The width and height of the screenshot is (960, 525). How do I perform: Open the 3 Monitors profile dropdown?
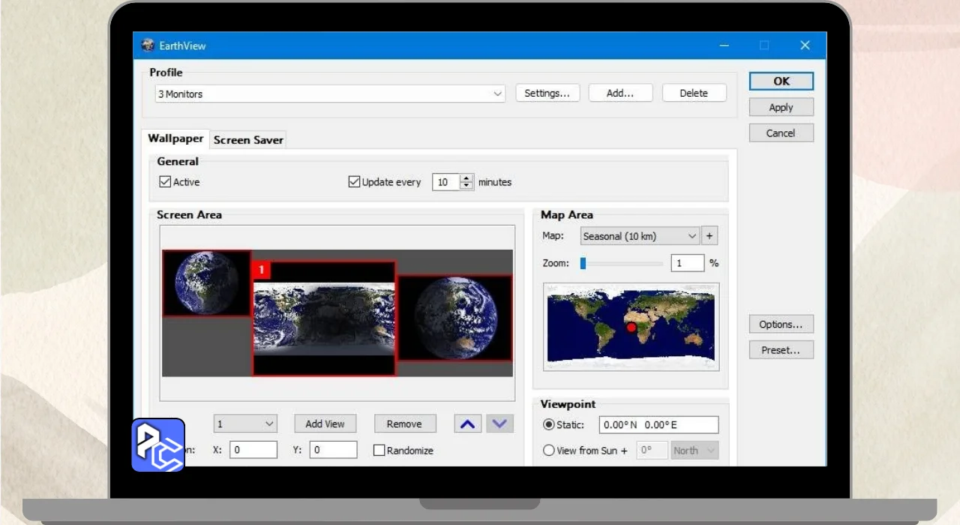tap(330, 94)
